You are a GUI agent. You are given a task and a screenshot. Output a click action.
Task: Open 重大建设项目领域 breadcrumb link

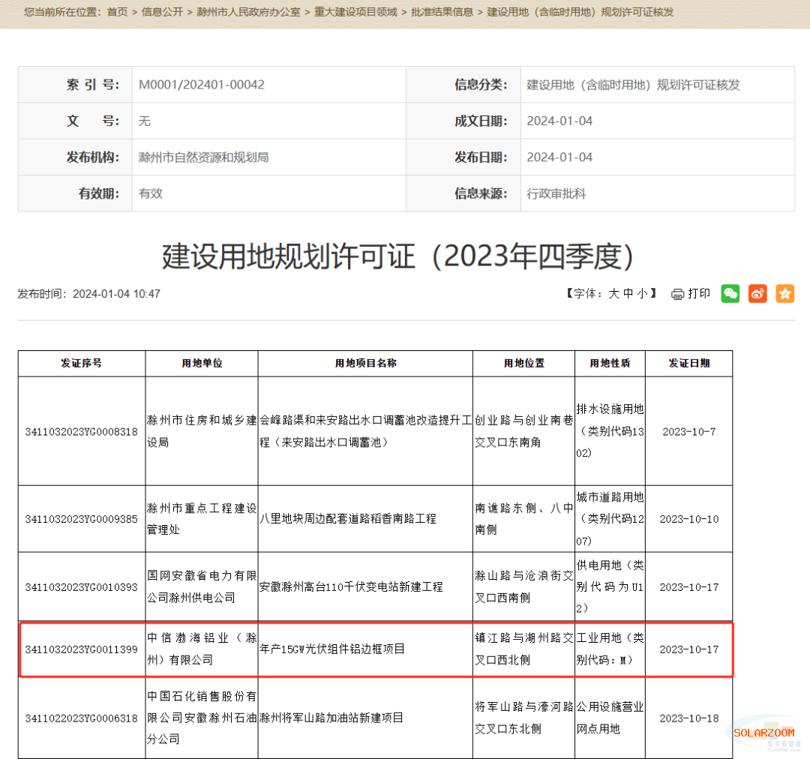(356, 12)
